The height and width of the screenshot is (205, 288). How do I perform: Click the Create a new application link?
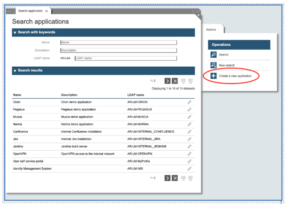click(235, 76)
